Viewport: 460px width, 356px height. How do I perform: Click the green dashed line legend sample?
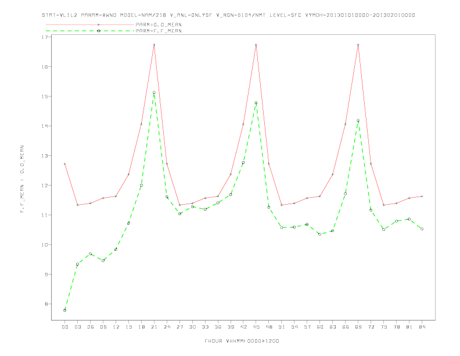coord(90,31)
